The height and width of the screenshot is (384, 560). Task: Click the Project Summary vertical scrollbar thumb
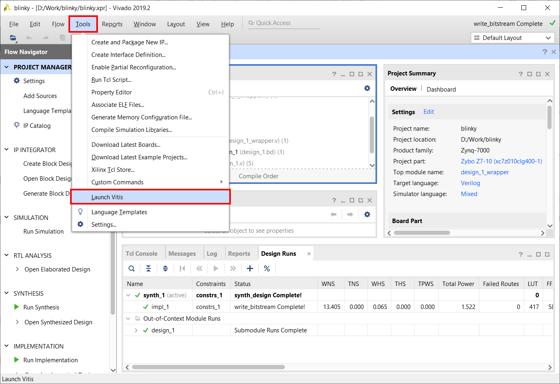click(550, 117)
